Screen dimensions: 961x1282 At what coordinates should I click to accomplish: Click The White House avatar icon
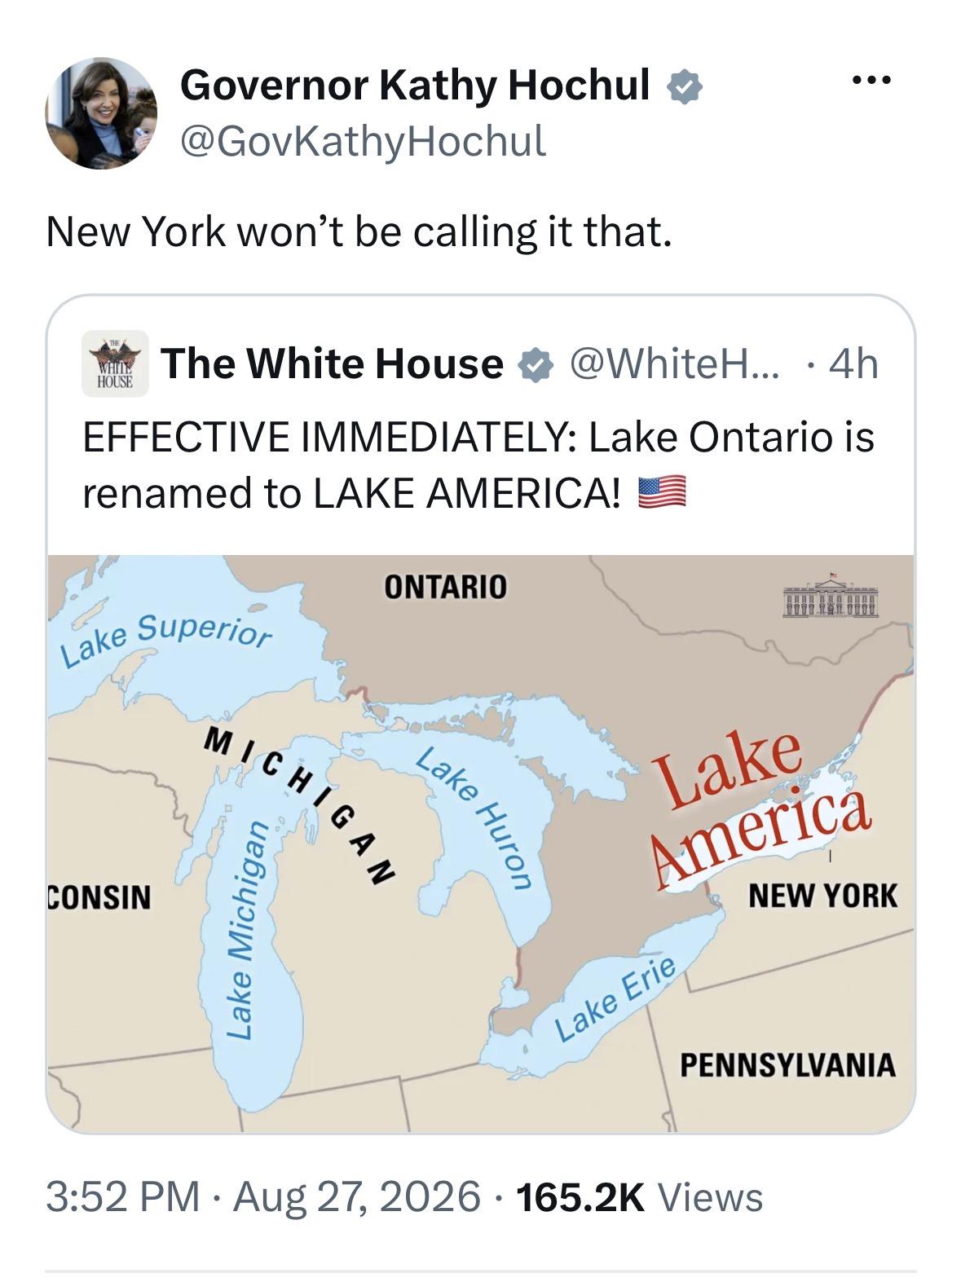(115, 363)
